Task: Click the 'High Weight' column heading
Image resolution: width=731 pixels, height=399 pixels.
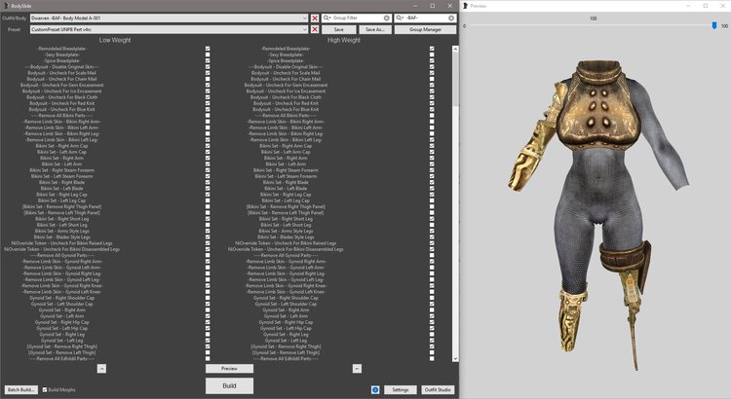Action: pyautogui.click(x=344, y=40)
